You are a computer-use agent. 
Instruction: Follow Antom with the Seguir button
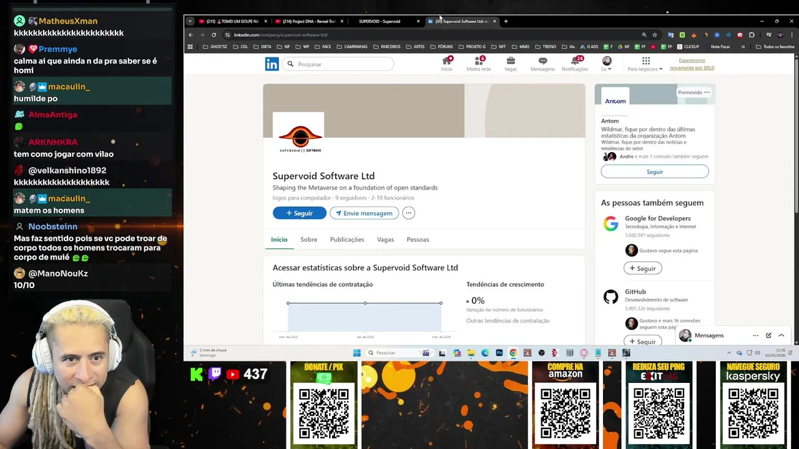click(x=655, y=171)
